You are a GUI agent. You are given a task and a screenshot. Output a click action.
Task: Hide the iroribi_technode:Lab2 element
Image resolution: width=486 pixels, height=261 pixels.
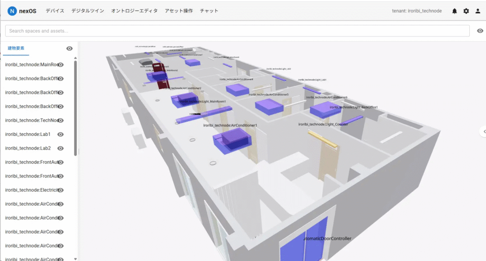pos(61,148)
